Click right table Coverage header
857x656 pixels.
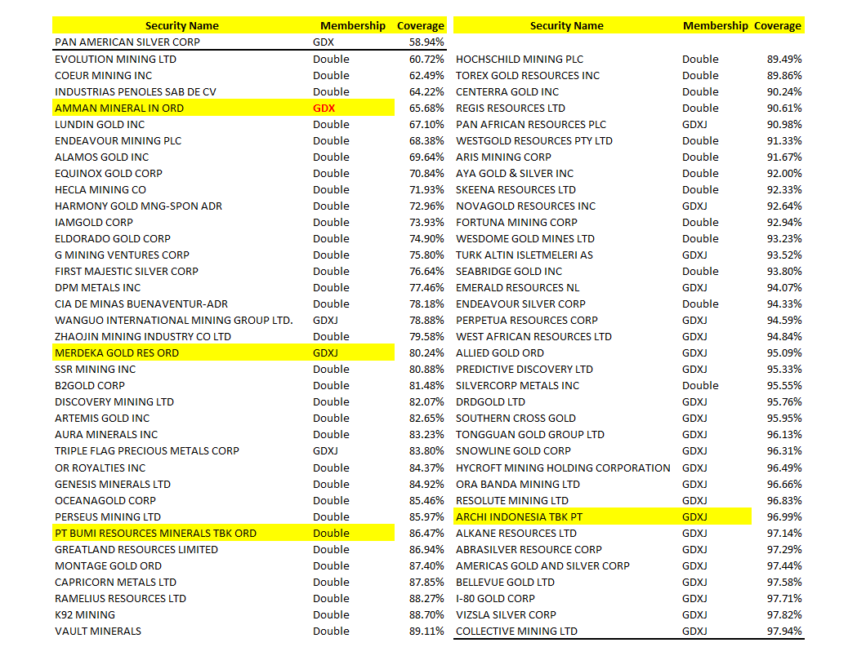click(x=778, y=25)
